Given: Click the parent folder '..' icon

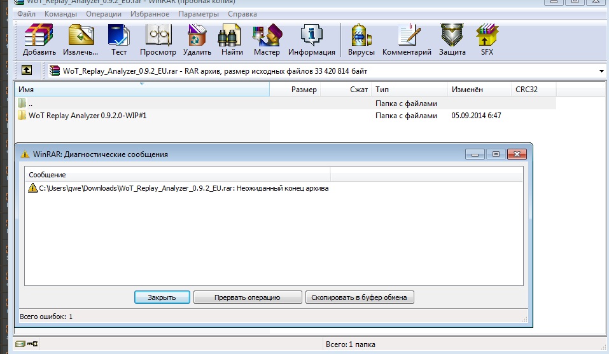Looking at the screenshot, I should [22, 103].
